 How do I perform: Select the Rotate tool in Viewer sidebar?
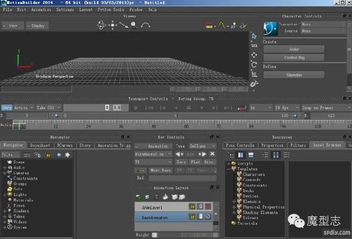(x=254, y=65)
